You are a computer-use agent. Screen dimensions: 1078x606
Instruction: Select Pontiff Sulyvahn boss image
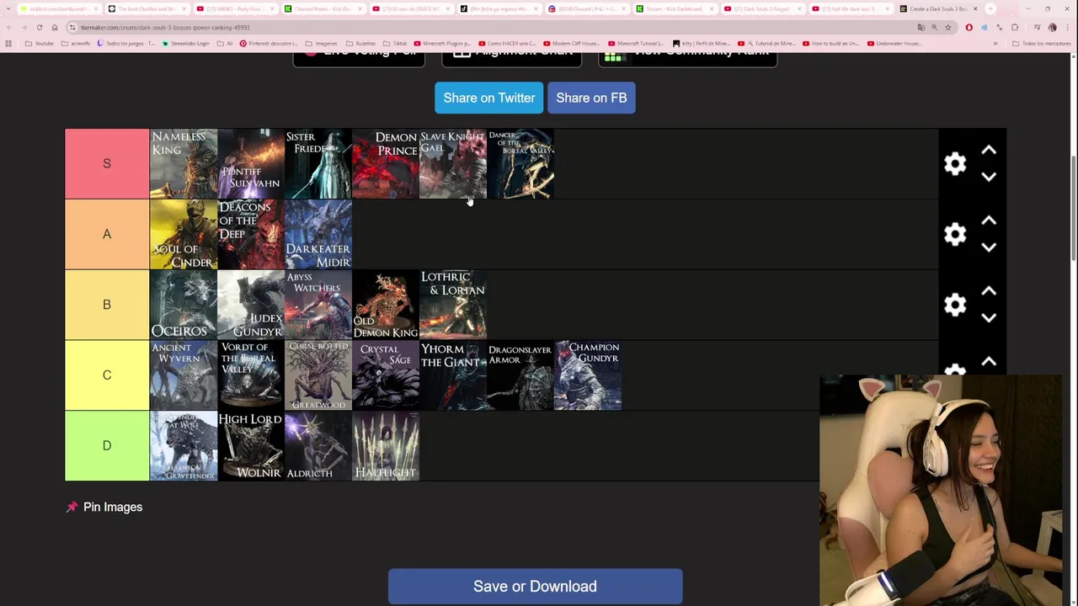251,163
